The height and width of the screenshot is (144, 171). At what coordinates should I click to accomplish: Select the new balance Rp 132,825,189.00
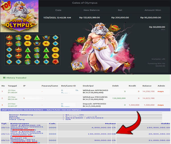point(89,18)
